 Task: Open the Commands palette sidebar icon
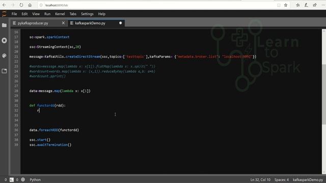[x=4, y=55]
